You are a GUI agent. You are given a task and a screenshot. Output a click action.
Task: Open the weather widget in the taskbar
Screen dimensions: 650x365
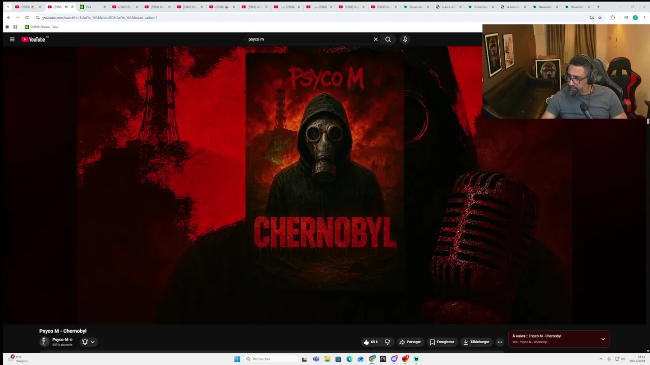(18, 359)
